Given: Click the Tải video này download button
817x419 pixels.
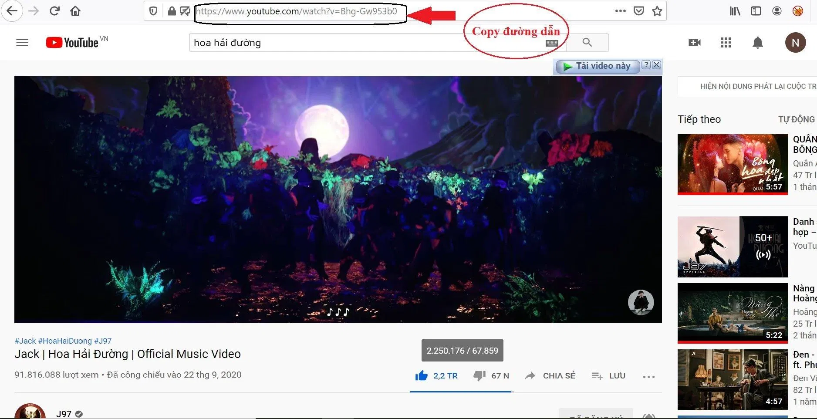Looking at the screenshot, I should pos(598,66).
